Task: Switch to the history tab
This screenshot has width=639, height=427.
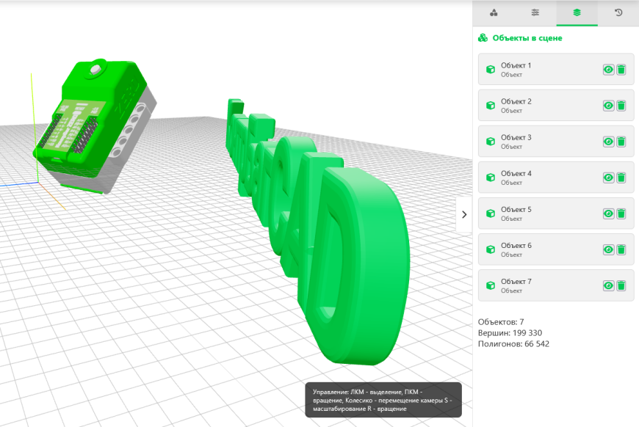Action: click(618, 13)
